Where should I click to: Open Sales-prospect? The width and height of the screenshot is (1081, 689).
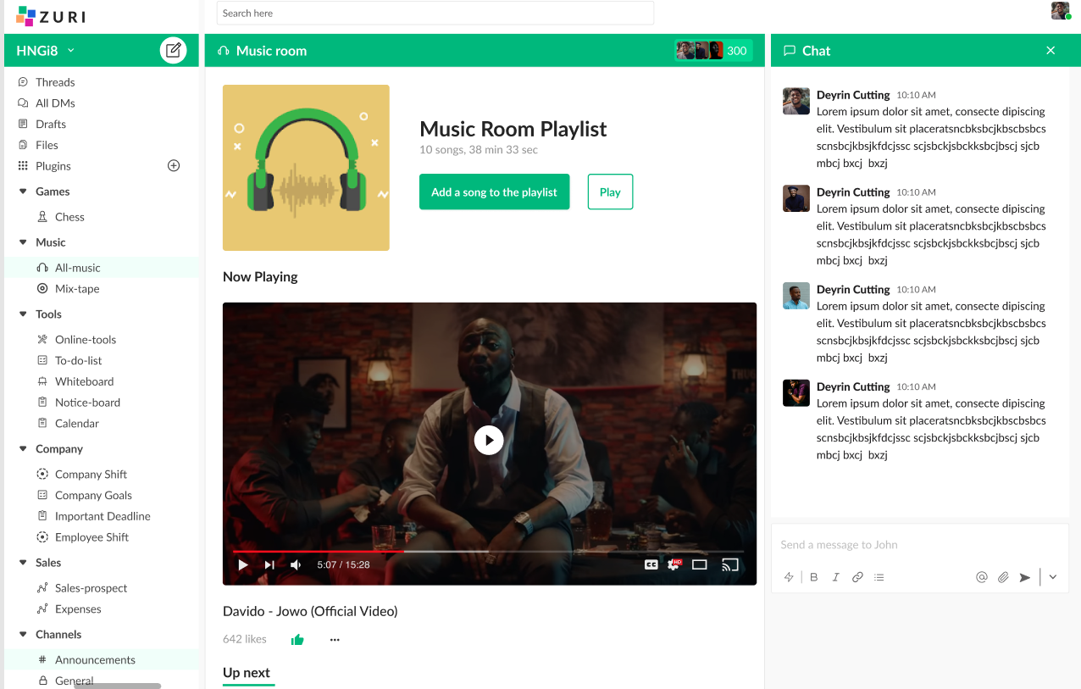[x=91, y=588]
